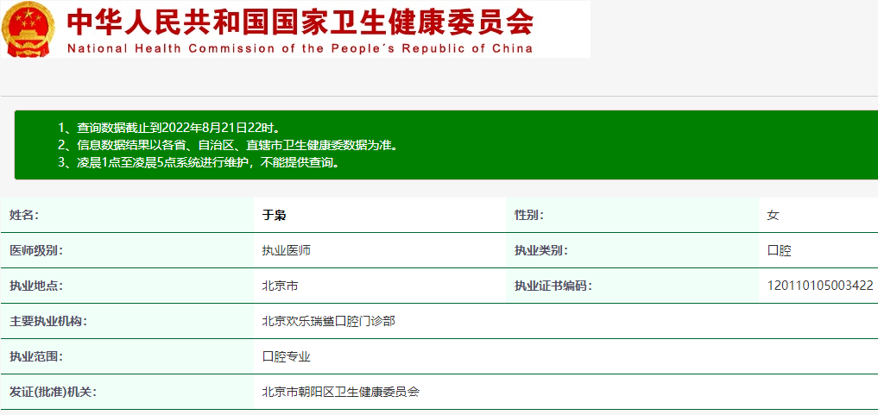Viewport: 878px width, 415px height.
Task: Click the 医师级别 field label
Action: pyautogui.click(x=36, y=251)
